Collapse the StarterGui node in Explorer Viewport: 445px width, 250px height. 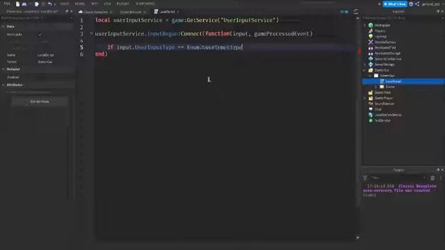coord(365,70)
